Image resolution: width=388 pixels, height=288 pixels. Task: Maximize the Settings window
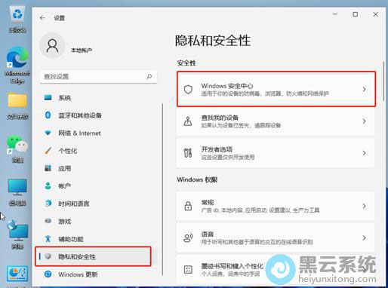pos(356,14)
